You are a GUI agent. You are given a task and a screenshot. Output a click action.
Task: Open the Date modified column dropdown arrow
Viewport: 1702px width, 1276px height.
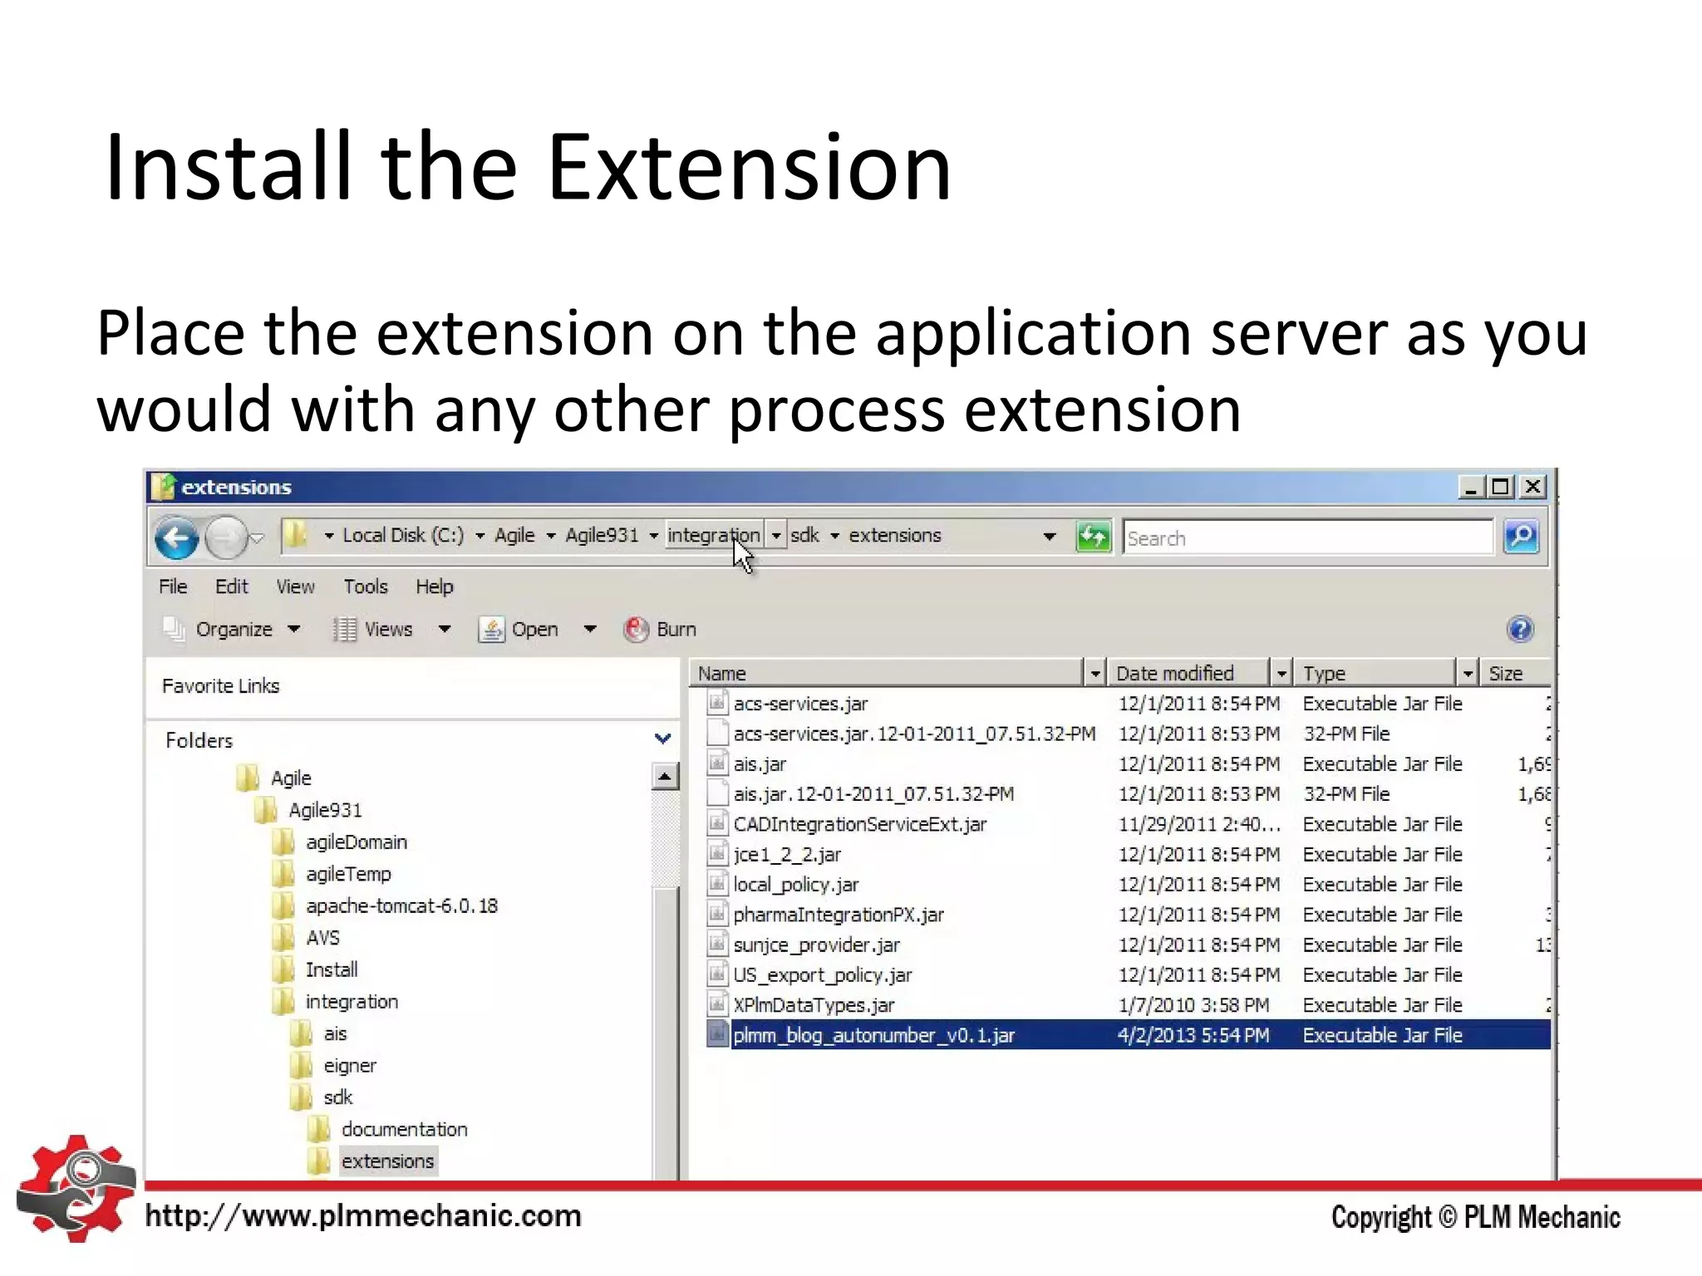pos(1281,674)
